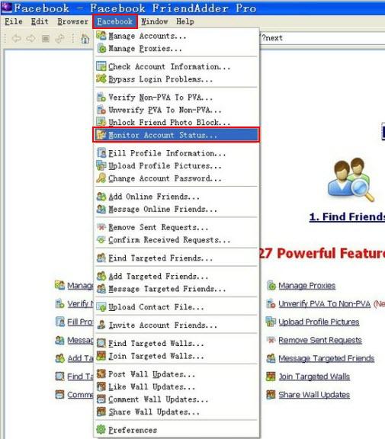385x439 pixels.
Task: Select Join Targeted Walls... menu entry
Action: pyautogui.click(x=176, y=356)
